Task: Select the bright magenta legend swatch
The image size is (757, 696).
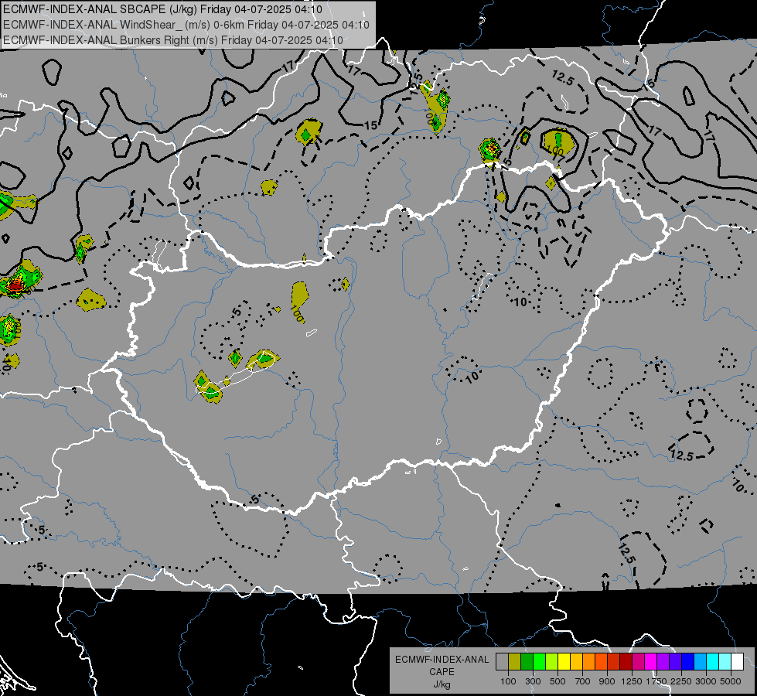Action: [x=651, y=661]
